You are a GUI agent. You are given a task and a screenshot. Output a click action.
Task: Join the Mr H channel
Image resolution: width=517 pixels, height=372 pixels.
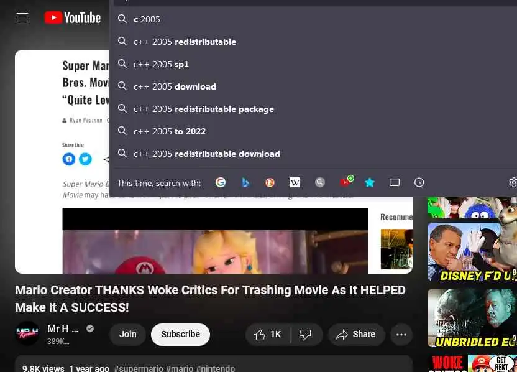pyautogui.click(x=128, y=335)
